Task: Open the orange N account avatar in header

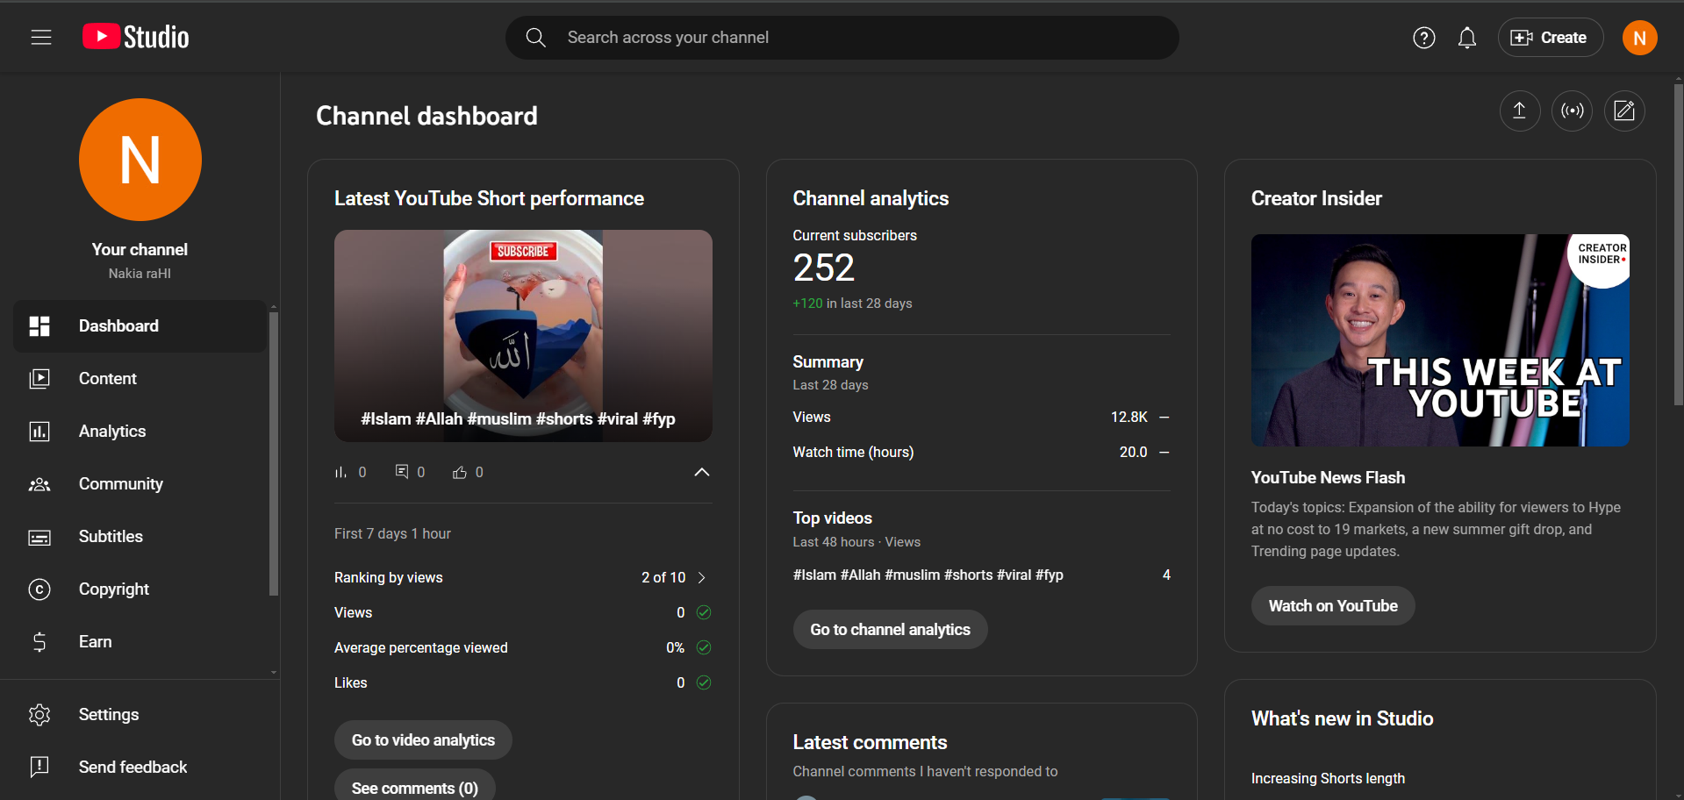Action: (x=1639, y=38)
